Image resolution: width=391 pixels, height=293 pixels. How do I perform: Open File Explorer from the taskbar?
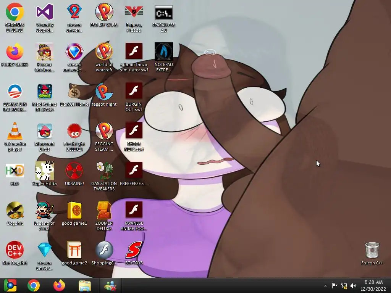[85, 285]
